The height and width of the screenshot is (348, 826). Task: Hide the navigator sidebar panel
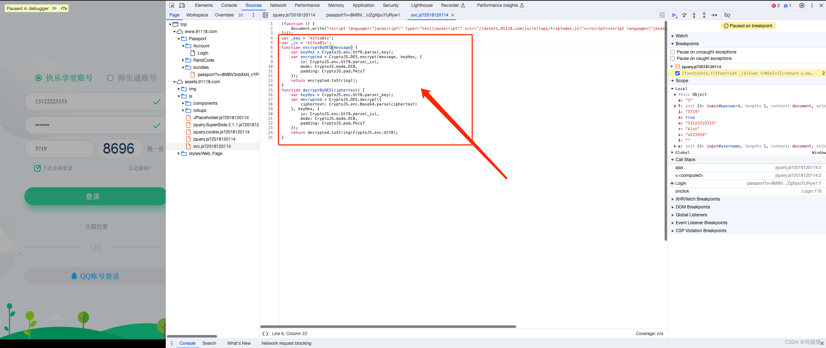point(265,15)
